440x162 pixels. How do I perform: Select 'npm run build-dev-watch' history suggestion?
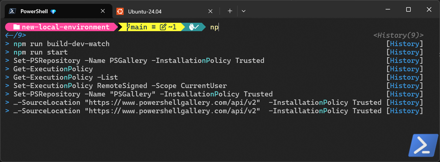point(61,44)
